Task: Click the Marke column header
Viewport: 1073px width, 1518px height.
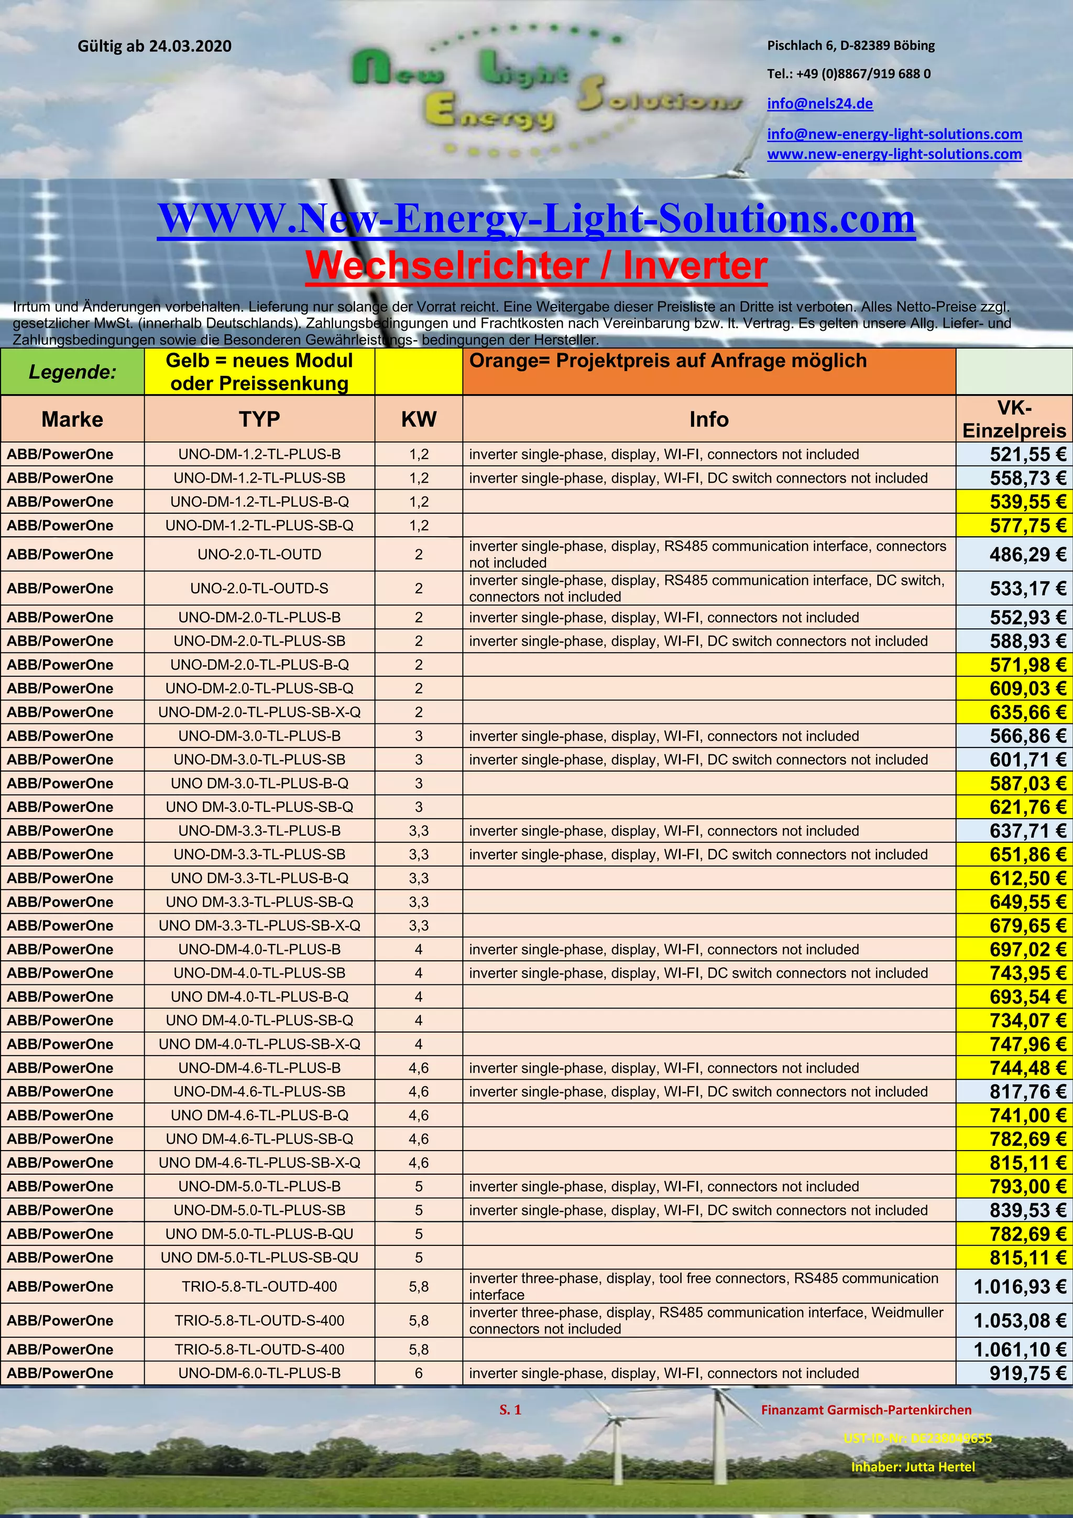Action: point(72,419)
